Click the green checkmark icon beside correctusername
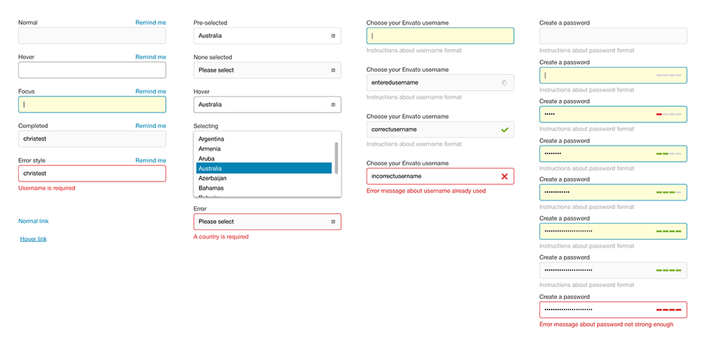 click(x=504, y=129)
